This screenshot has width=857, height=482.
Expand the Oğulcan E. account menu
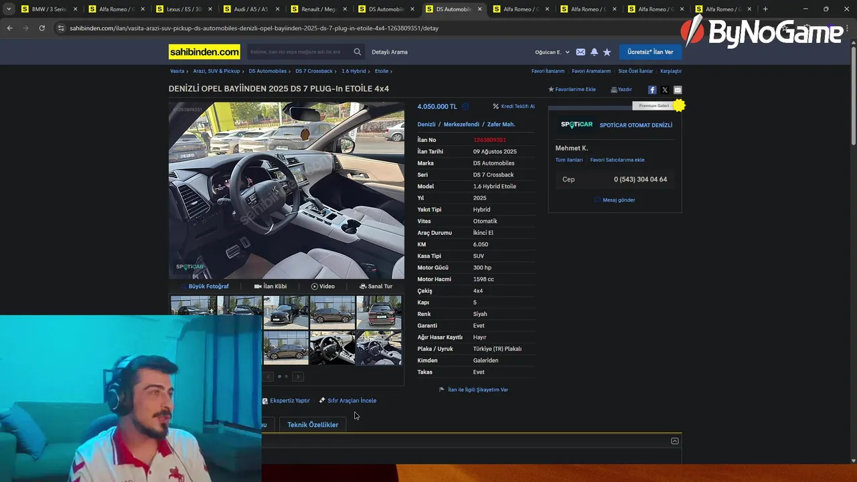click(x=552, y=52)
